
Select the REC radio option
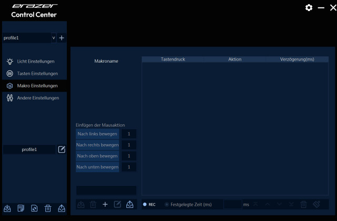coord(145,204)
